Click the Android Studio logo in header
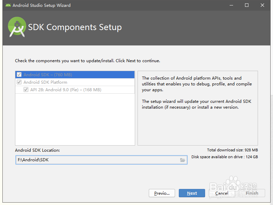This screenshot has height=205, width=273. pyautogui.click(x=17, y=27)
